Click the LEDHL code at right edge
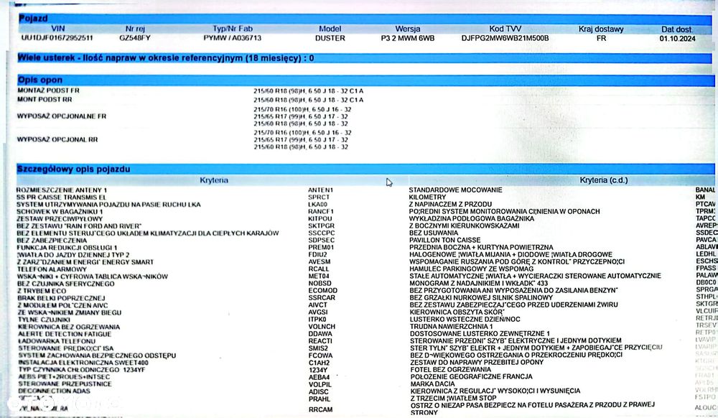 coord(706,254)
